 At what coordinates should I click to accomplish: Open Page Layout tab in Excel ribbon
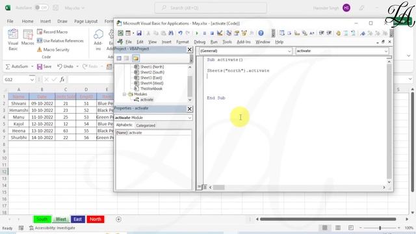coord(86,21)
